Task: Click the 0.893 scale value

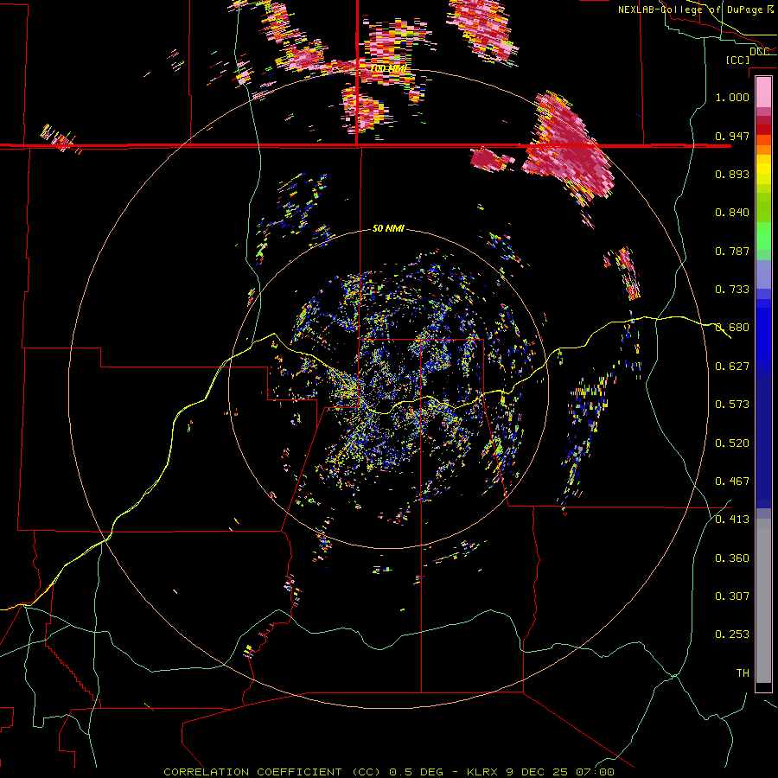Action: click(x=732, y=174)
